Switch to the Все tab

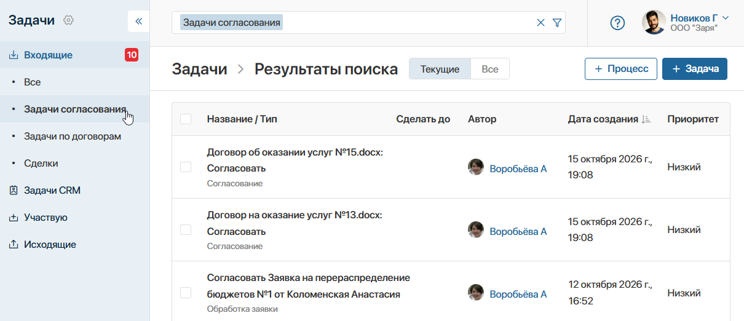tap(490, 69)
